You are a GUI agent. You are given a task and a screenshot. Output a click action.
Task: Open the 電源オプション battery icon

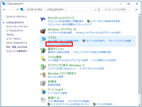click(43, 50)
